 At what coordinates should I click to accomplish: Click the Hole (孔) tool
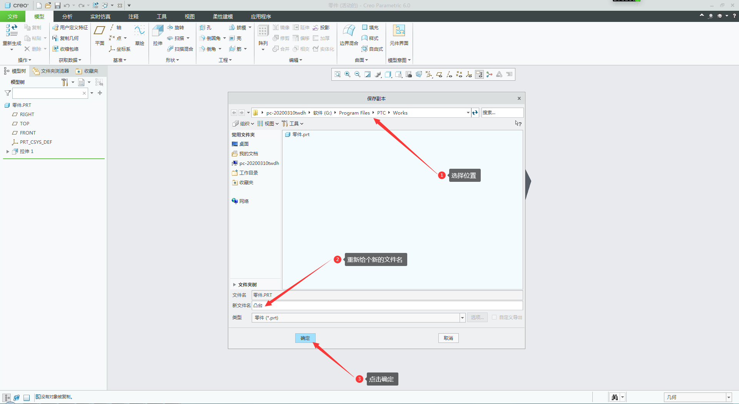206,28
